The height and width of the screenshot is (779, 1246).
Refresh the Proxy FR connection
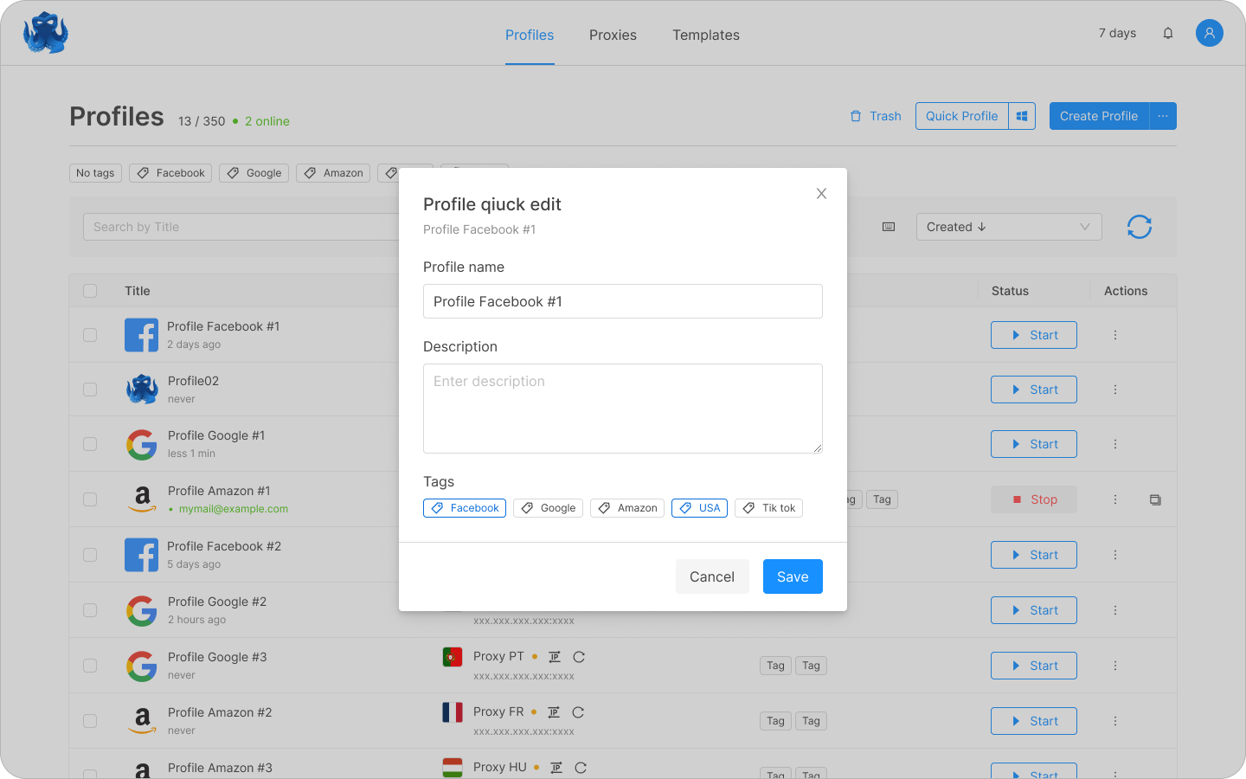580,711
